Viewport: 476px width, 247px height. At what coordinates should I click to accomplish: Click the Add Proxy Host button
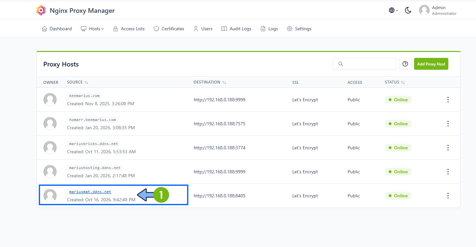431,64
